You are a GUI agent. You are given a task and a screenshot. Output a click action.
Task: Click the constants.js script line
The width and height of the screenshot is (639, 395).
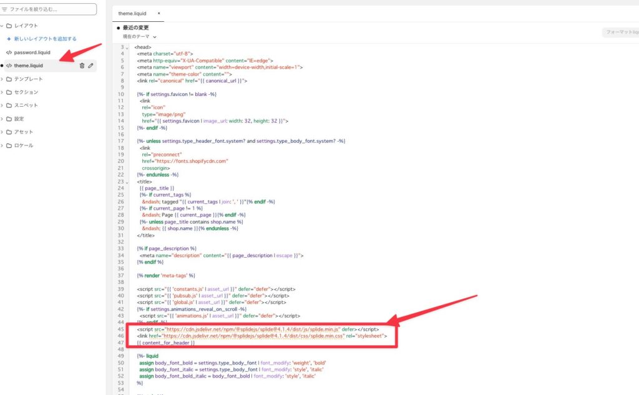point(217,289)
